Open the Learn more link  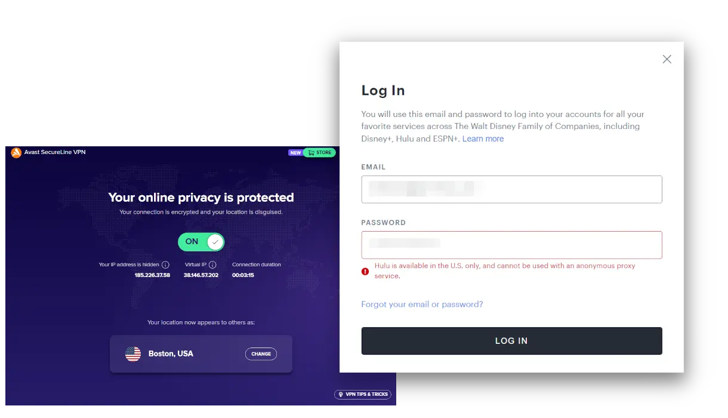coord(483,139)
